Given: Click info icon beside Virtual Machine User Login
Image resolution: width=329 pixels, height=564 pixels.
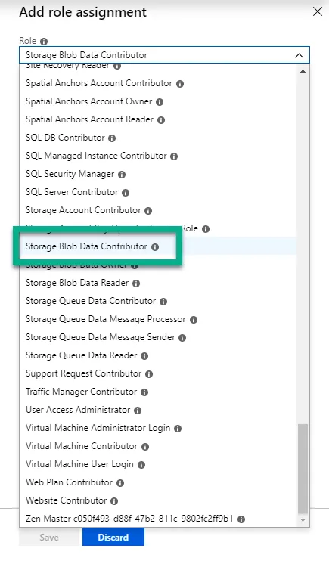Looking at the screenshot, I should coord(141,465).
